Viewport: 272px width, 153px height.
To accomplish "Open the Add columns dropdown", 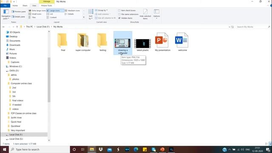I will coord(103,14).
